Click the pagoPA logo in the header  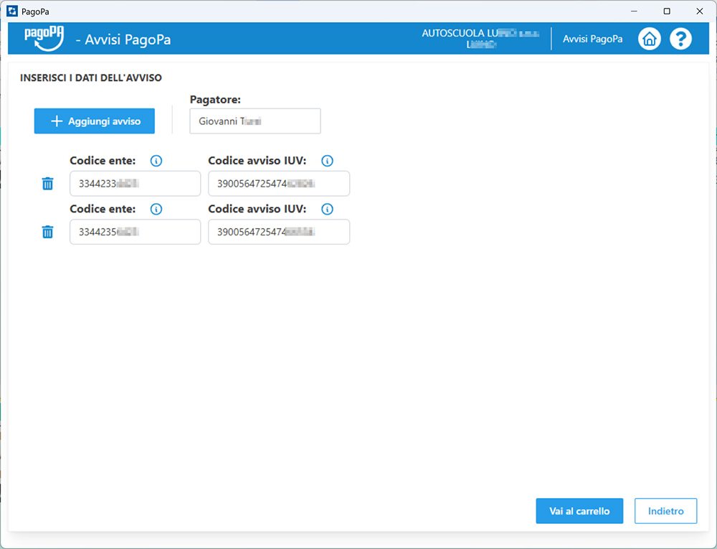(x=44, y=38)
